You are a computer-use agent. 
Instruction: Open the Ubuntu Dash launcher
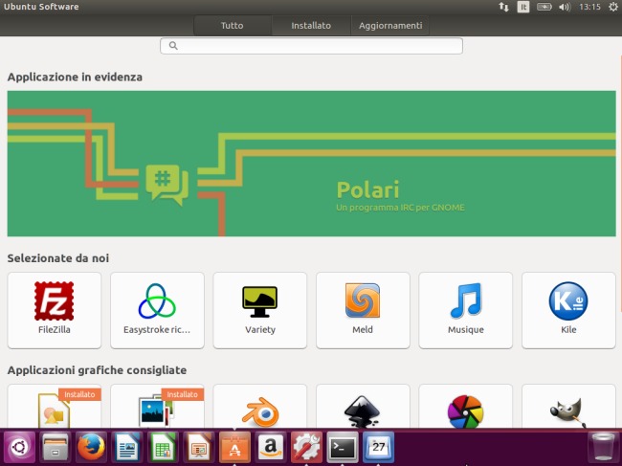click(x=19, y=448)
